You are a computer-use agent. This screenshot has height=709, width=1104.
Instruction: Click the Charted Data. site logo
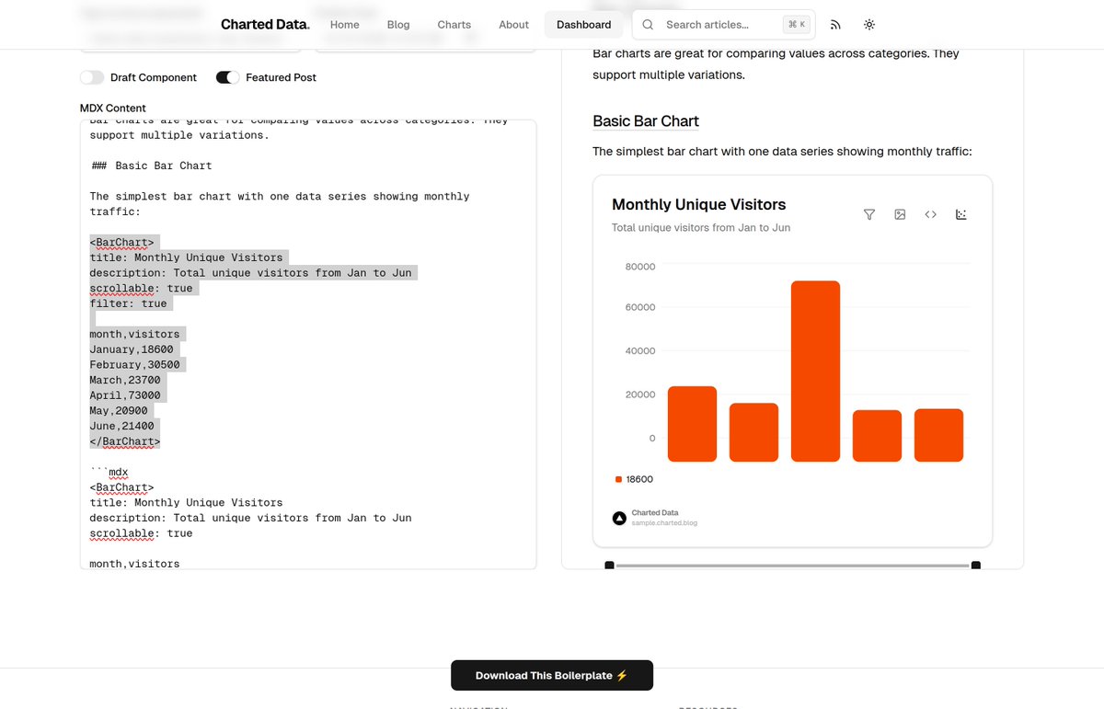pyautogui.click(x=265, y=25)
